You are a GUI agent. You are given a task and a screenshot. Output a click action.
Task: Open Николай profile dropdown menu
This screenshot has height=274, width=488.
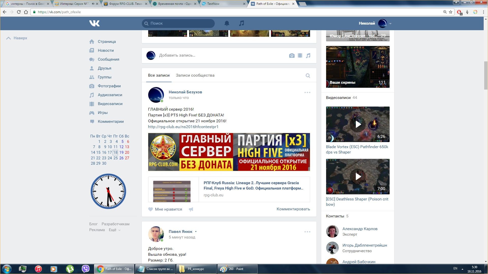tap(390, 24)
